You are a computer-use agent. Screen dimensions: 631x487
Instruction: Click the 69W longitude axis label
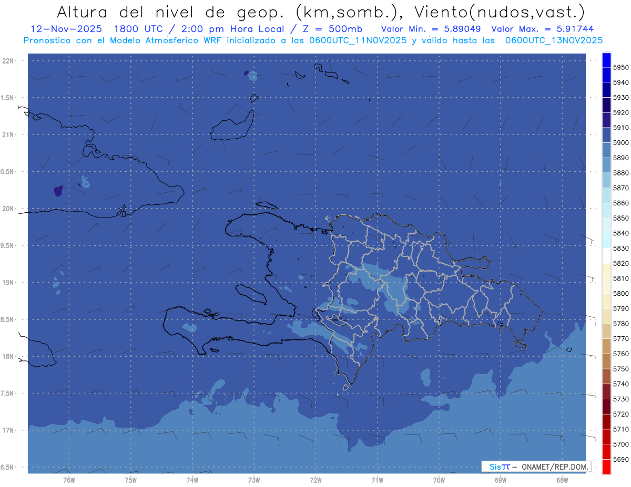[x=501, y=480]
